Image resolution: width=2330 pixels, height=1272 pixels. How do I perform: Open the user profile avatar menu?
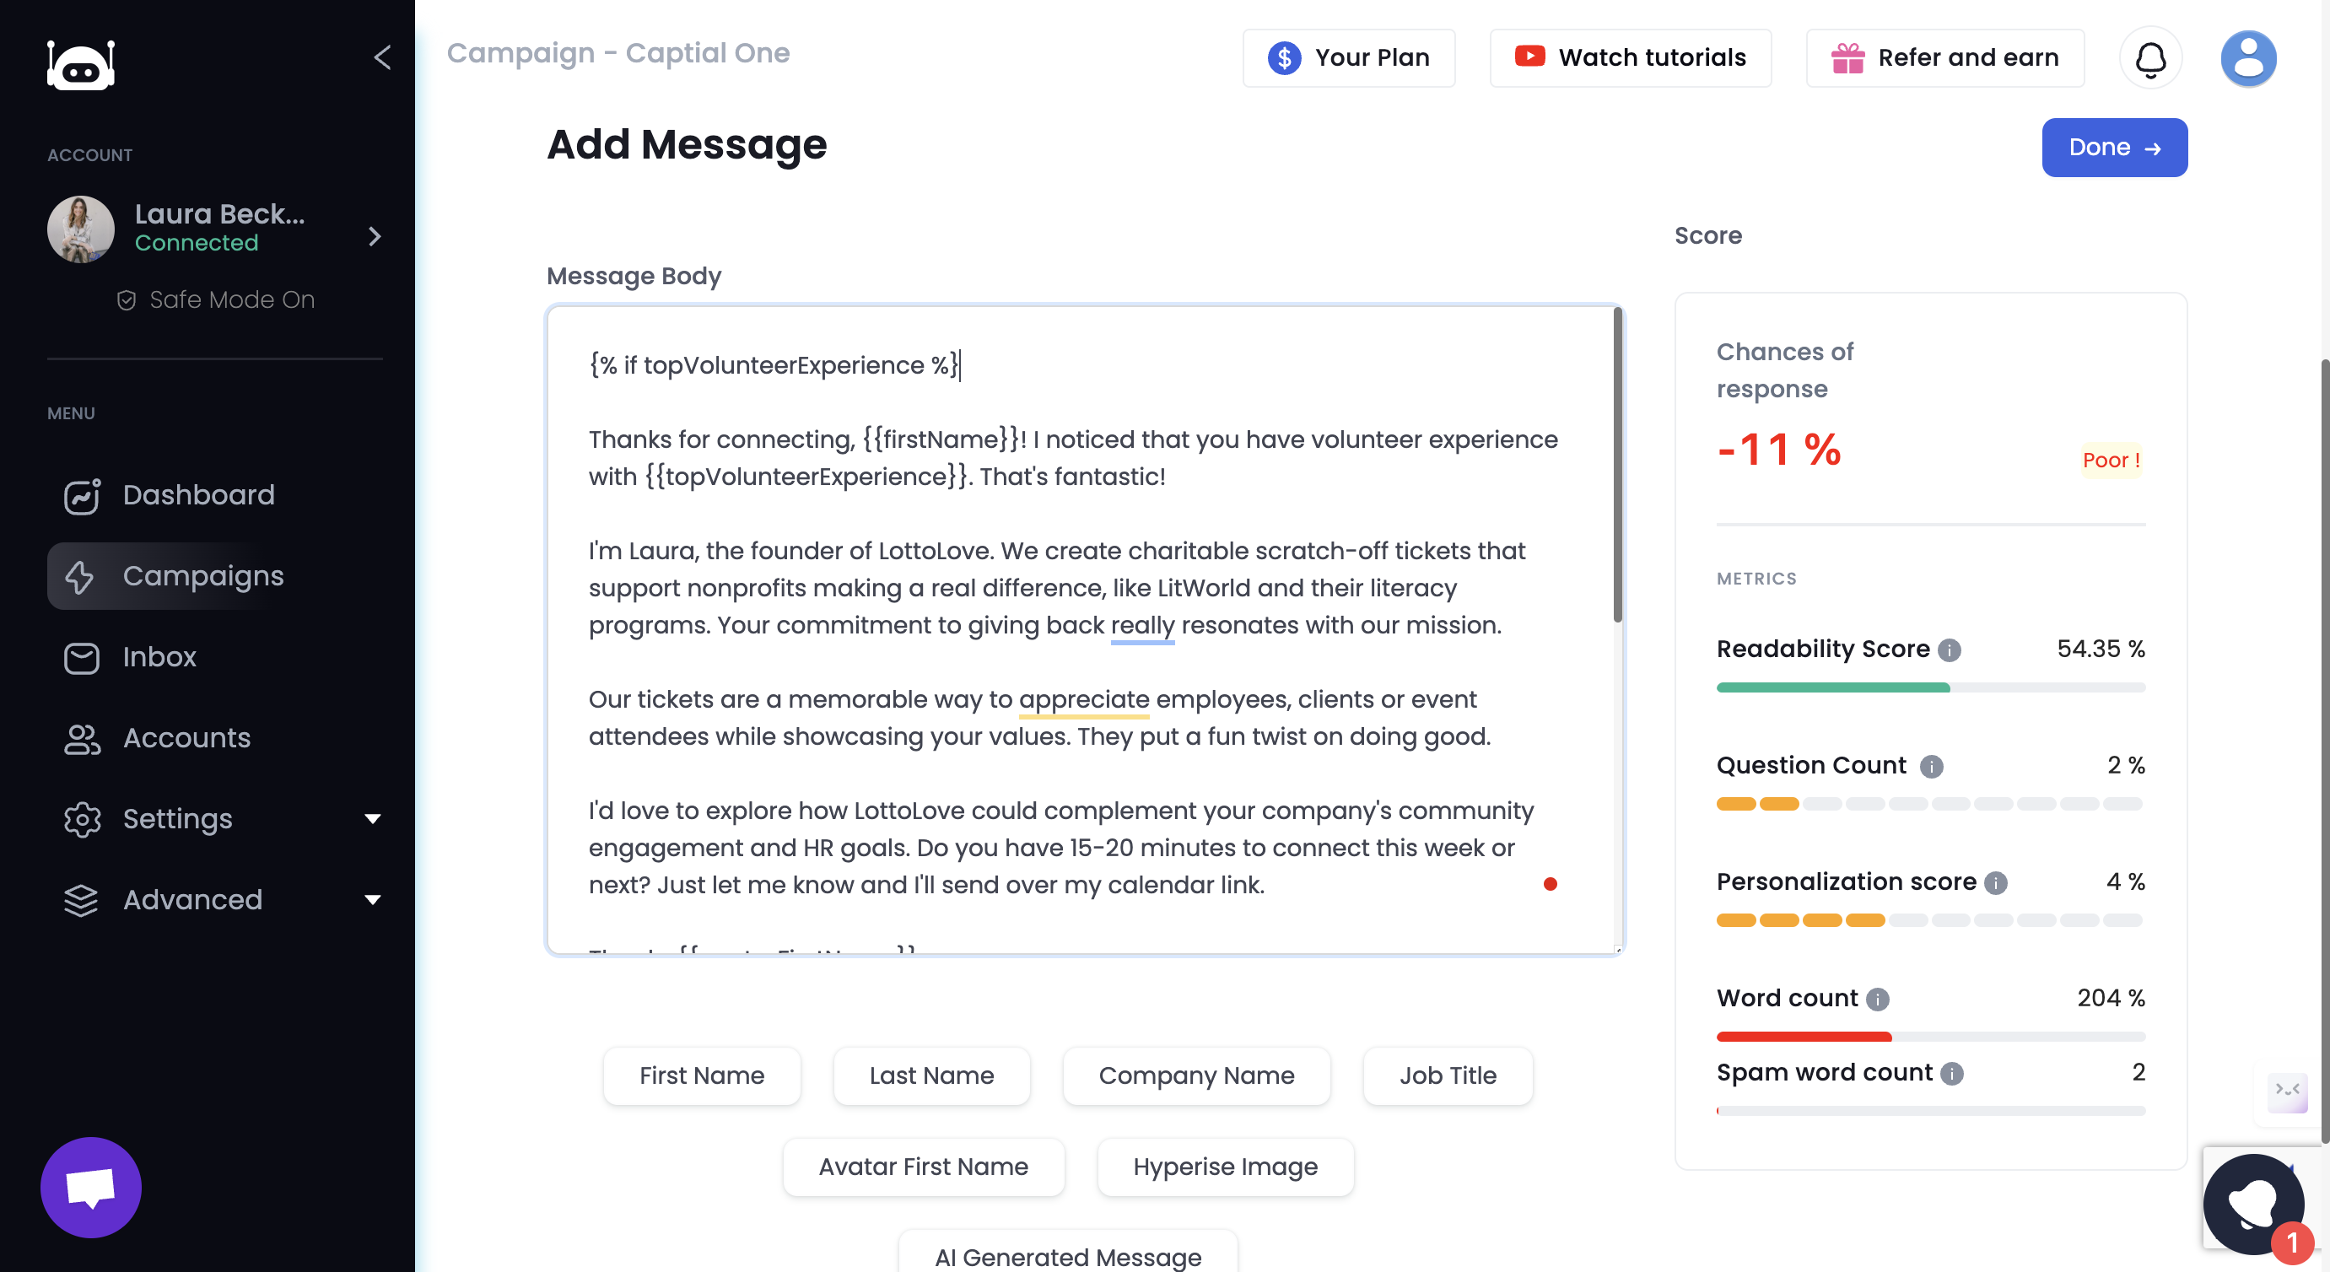(2249, 58)
